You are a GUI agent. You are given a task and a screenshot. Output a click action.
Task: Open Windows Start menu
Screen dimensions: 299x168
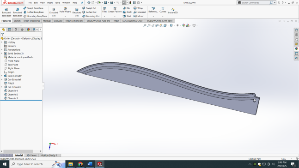coord(5,164)
